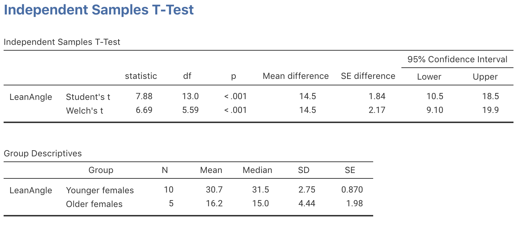This screenshot has height=228, width=520.
Task: Click the Upper column header
Action: [485, 77]
